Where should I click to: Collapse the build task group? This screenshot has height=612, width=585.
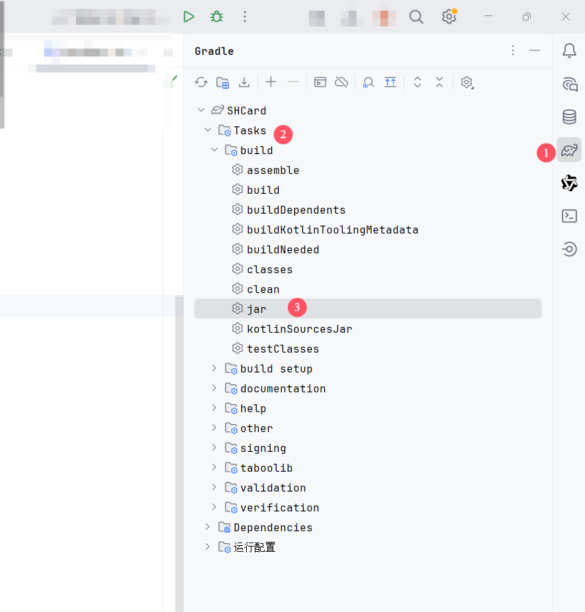214,150
